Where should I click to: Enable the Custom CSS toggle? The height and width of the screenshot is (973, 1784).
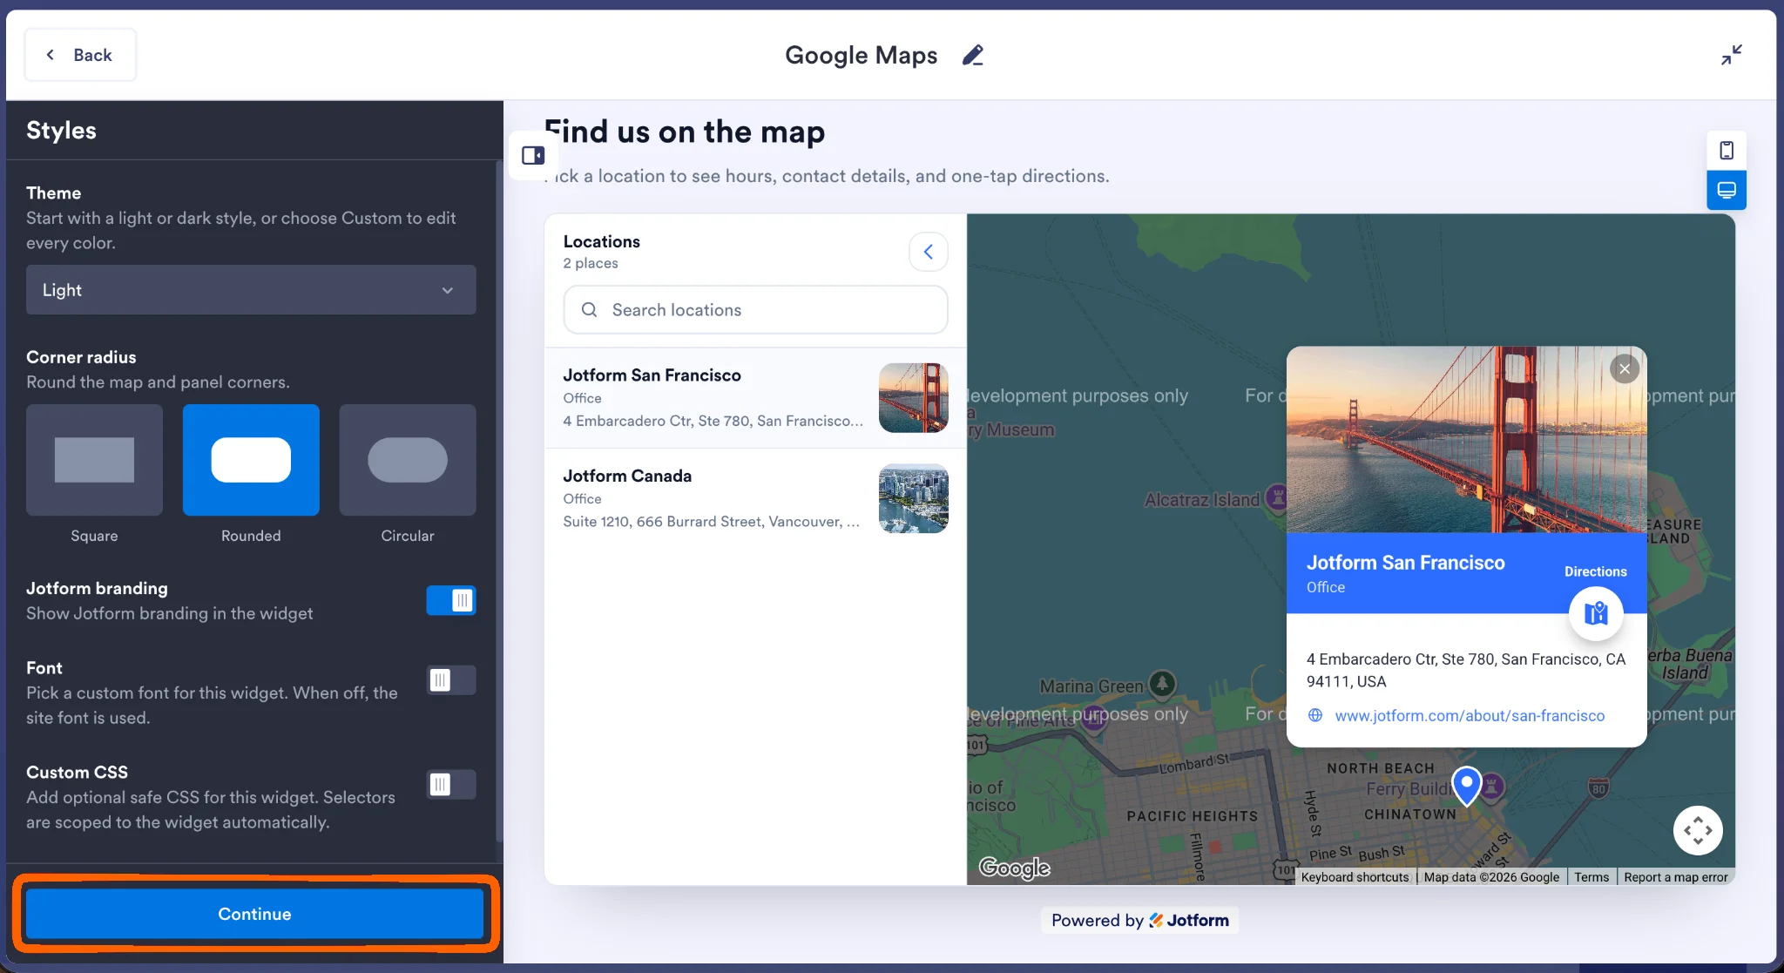point(451,785)
